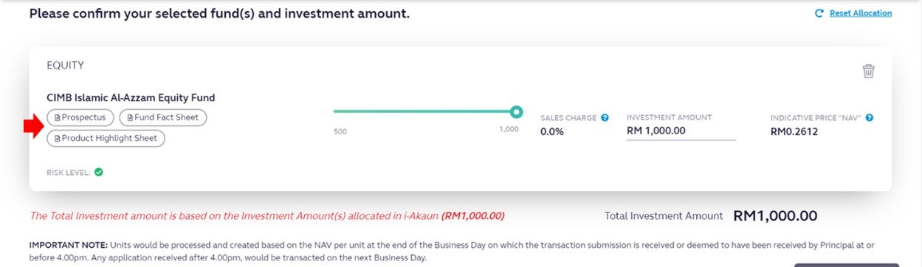This screenshot has height=267, width=922.
Task: Click the Investment Amount field showing RM 1,000.00
Action: (x=681, y=131)
